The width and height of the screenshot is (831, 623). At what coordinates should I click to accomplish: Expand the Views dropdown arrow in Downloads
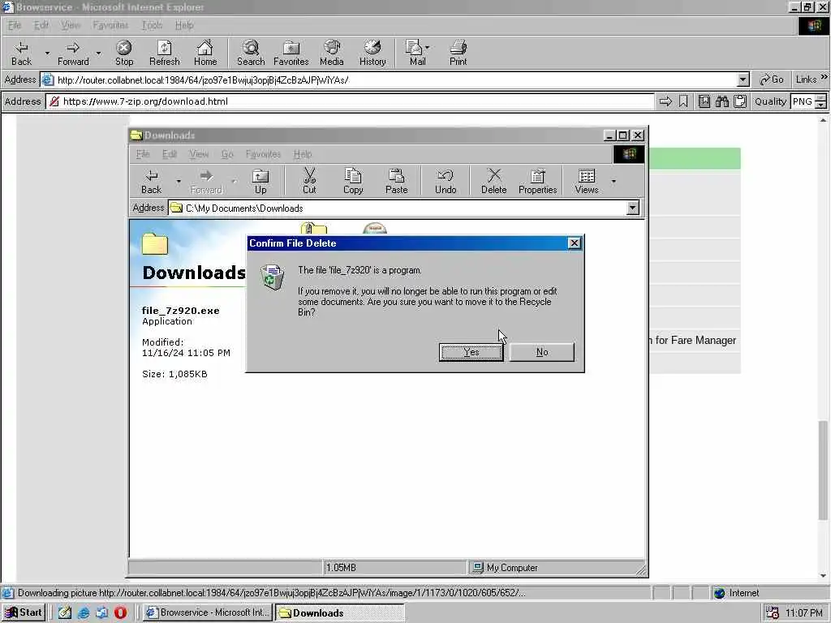coord(614,181)
